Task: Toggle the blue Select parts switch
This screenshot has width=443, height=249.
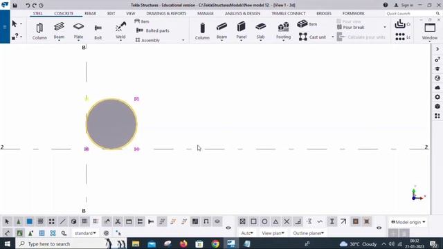Action: coord(29,221)
